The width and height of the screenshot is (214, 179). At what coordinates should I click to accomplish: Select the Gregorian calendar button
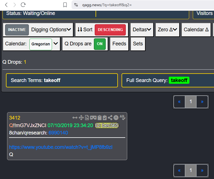tap(41, 44)
